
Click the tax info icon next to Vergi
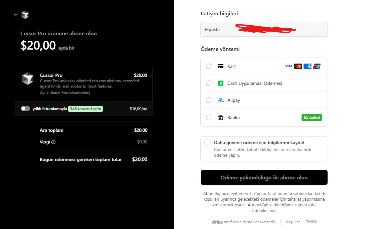tap(54, 142)
